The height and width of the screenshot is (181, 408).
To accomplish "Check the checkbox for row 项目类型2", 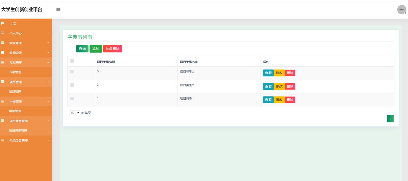I will tap(72, 85).
